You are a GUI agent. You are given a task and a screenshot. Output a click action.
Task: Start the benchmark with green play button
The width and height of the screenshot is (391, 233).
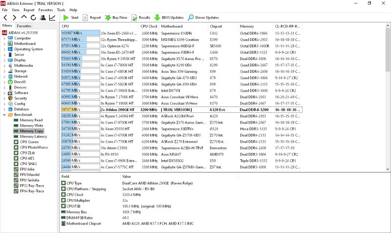click(x=71, y=18)
